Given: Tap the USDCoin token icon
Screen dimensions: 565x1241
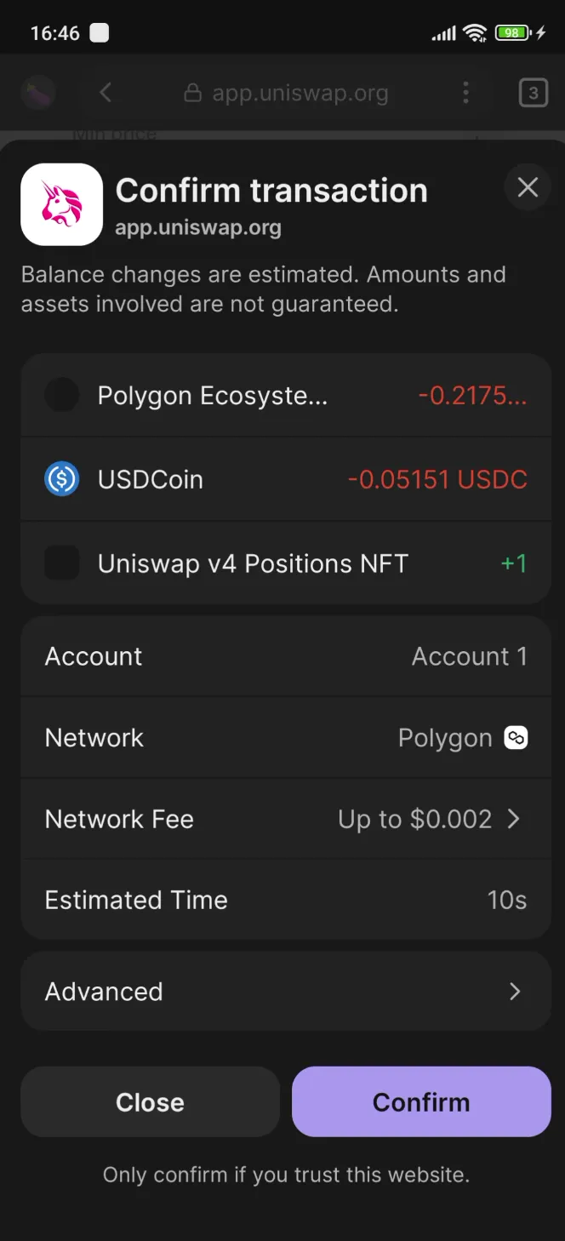Looking at the screenshot, I should click(61, 479).
